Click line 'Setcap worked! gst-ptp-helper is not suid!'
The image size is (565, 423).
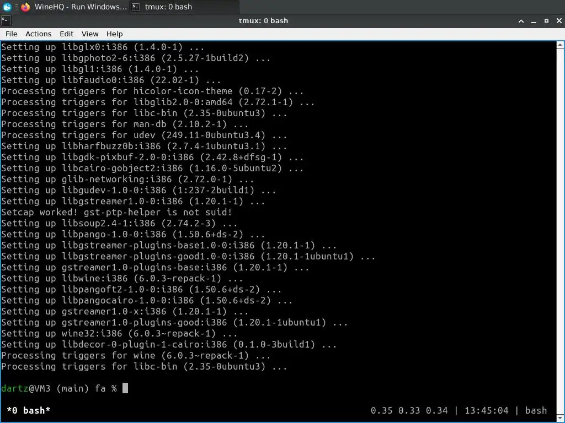pos(116,212)
